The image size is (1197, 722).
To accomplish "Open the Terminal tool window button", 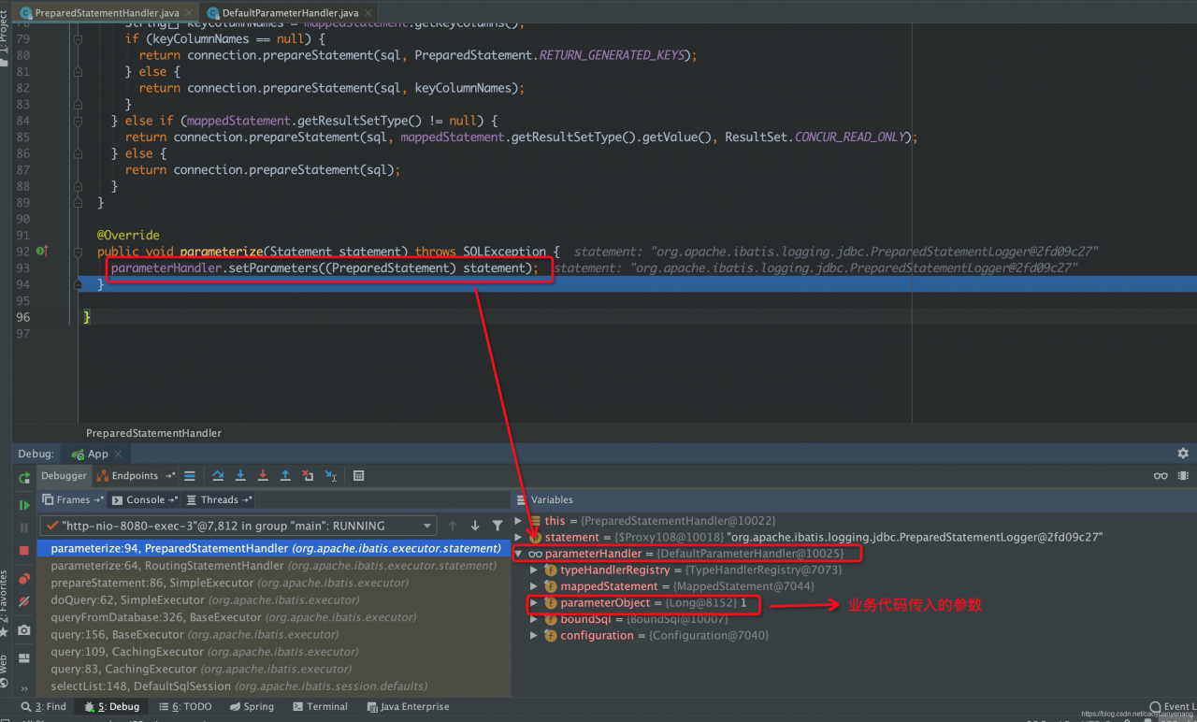I will pyautogui.click(x=320, y=707).
